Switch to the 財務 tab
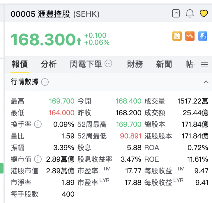The width and height of the screenshot is (212, 203). pos(135,64)
